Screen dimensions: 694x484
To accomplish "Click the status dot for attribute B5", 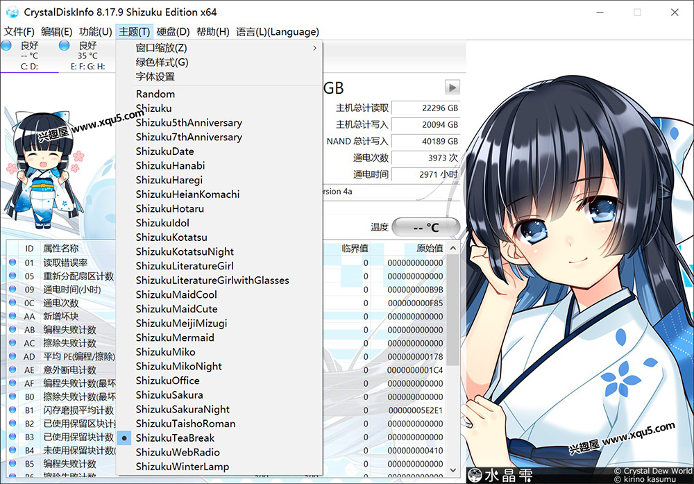I will (12, 464).
